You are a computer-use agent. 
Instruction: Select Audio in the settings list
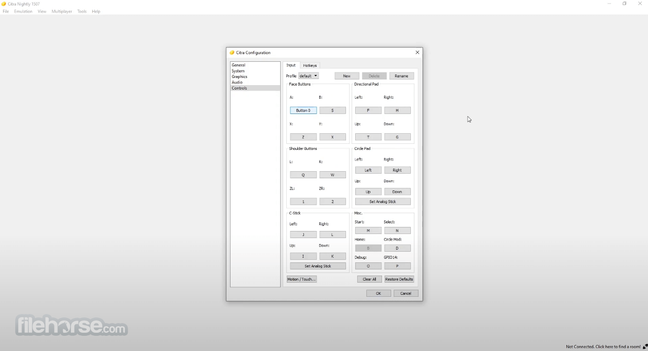click(255, 82)
